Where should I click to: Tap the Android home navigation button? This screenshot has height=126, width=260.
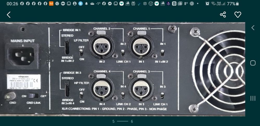pos(253,63)
